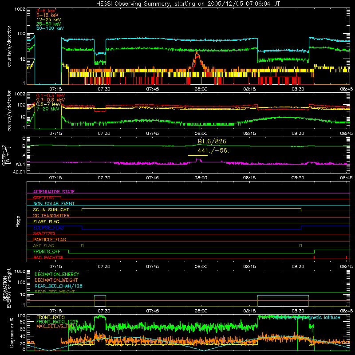Viewport: 355px width, 355px height.
Task: Click the magenta GOES bump near 08:00
Action: tap(198, 160)
